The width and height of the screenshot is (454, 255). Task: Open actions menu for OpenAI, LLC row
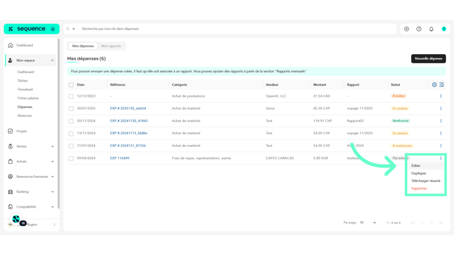(441, 96)
